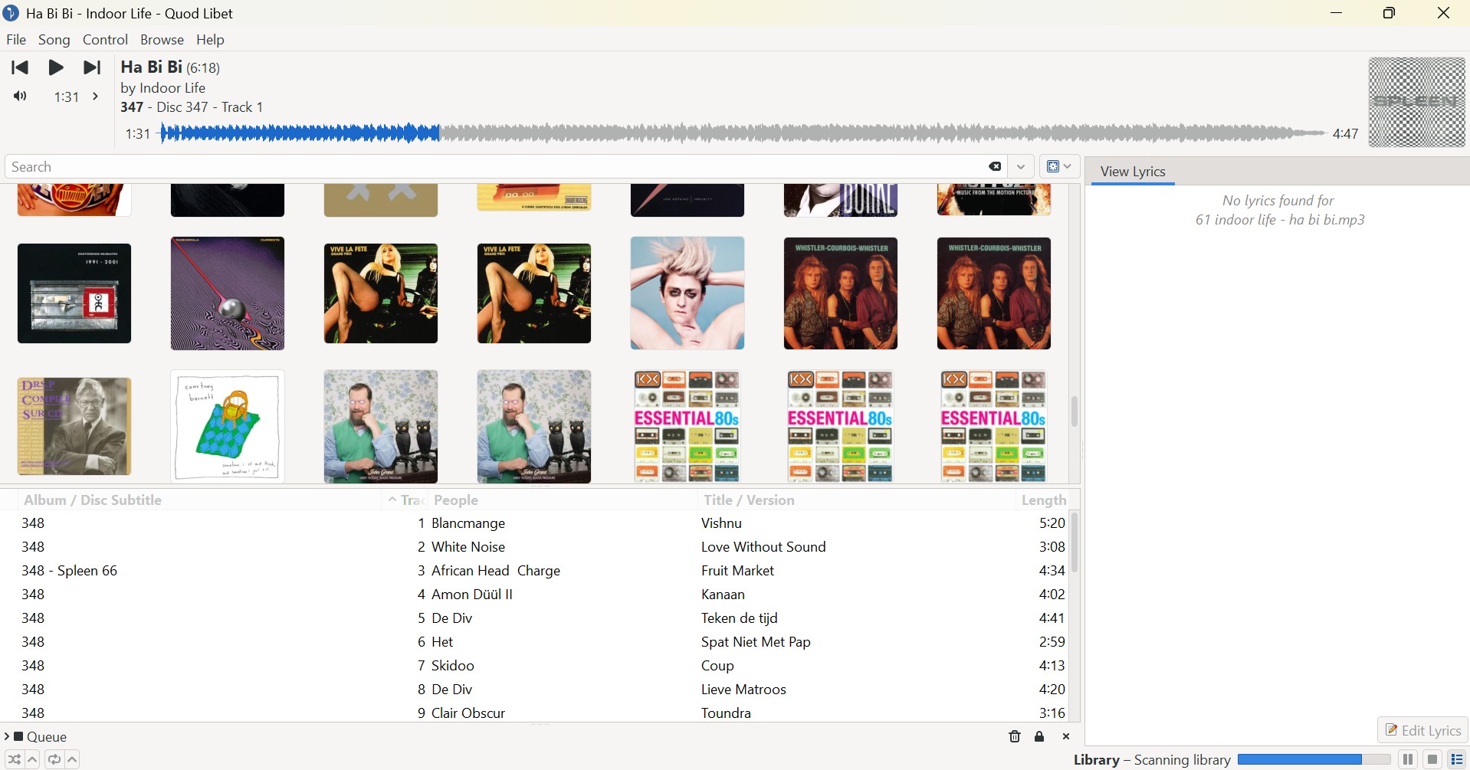The width and height of the screenshot is (1470, 770).
Task: Toggle the queue lock padlock
Action: point(1039,736)
